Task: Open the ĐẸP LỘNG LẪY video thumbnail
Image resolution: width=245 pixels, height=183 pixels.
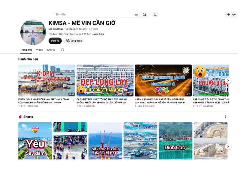Action: tap(105, 81)
